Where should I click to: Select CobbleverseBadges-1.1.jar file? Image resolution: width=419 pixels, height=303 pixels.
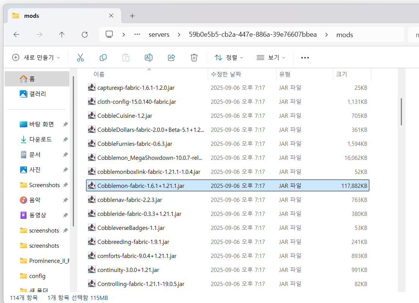coord(228,228)
